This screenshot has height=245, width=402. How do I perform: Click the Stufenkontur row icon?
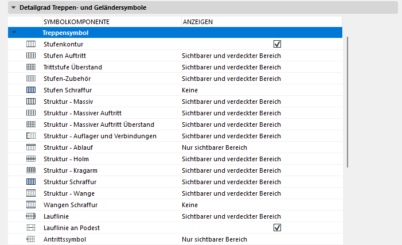(31, 44)
